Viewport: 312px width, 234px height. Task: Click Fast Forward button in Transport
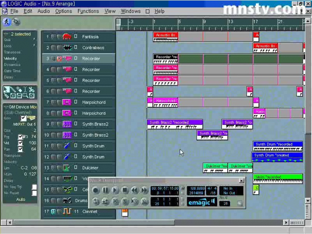(x=144, y=190)
